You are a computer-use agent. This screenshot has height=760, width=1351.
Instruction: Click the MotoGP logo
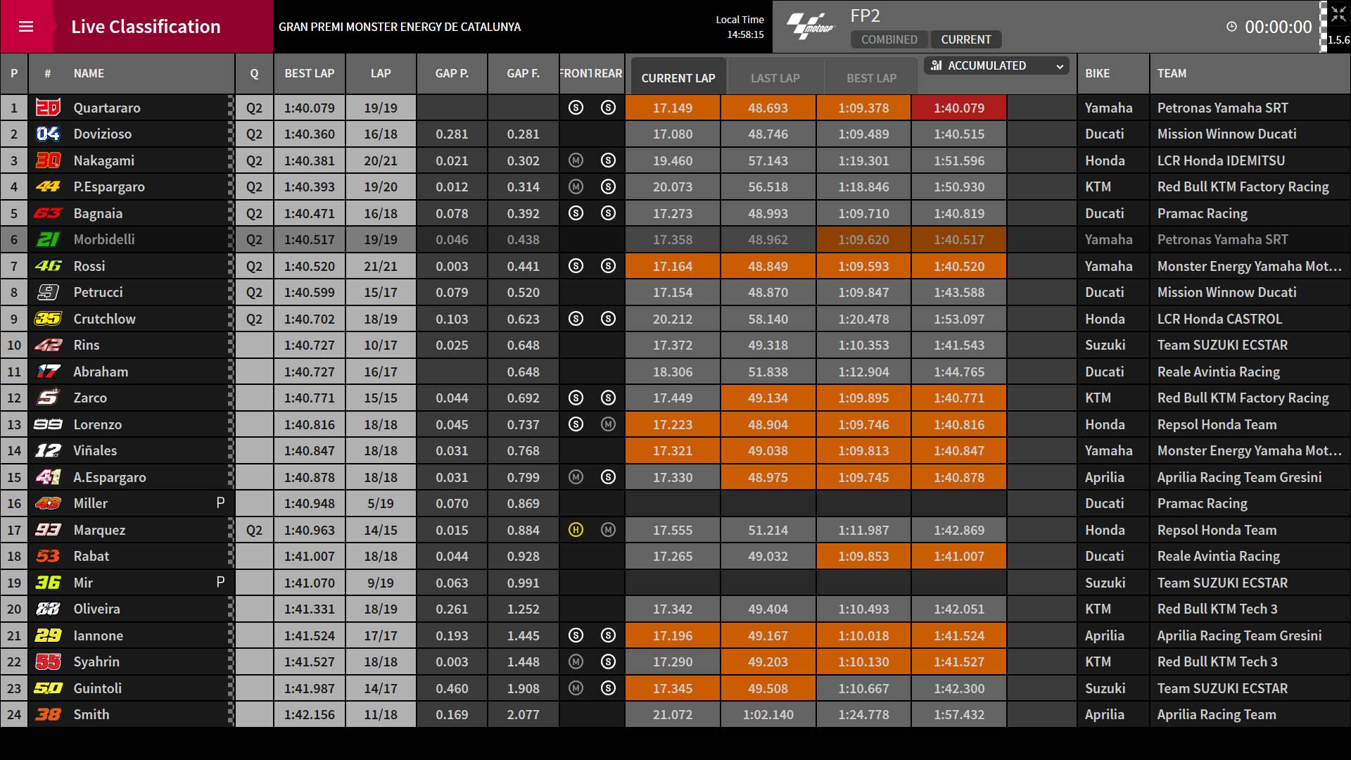coord(810,27)
